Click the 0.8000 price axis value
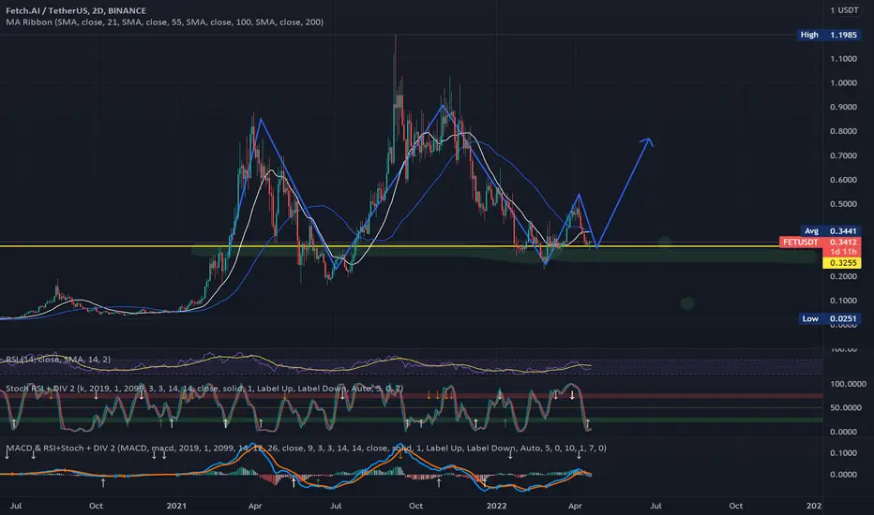This screenshot has height=515, width=874. pos(843,131)
